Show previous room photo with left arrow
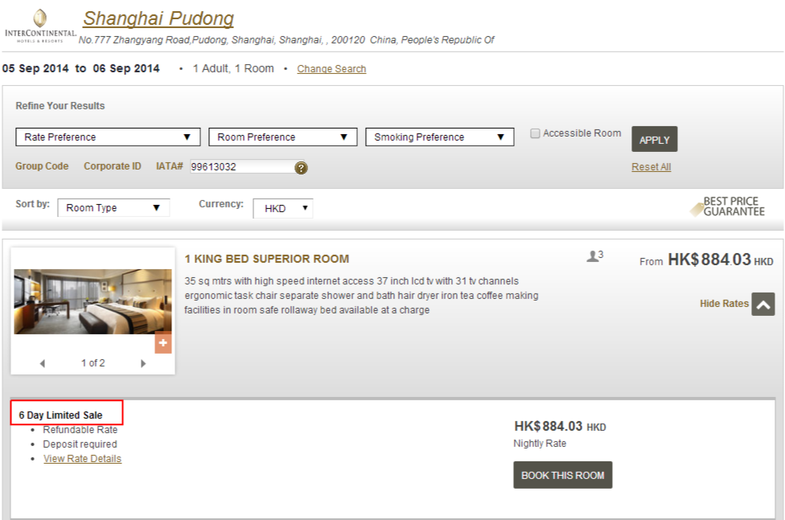 click(43, 363)
